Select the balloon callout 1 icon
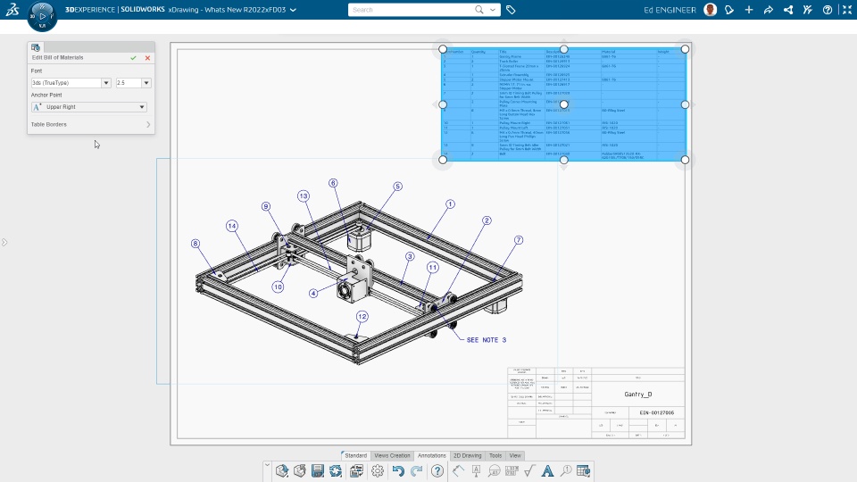 click(566, 470)
